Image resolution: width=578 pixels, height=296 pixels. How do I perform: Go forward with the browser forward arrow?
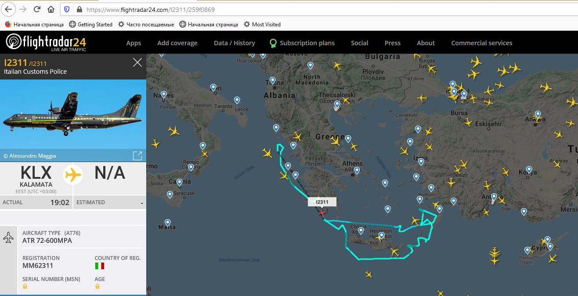pos(23,9)
